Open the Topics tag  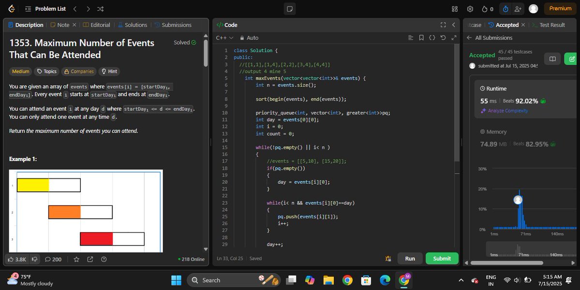point(47,72)
